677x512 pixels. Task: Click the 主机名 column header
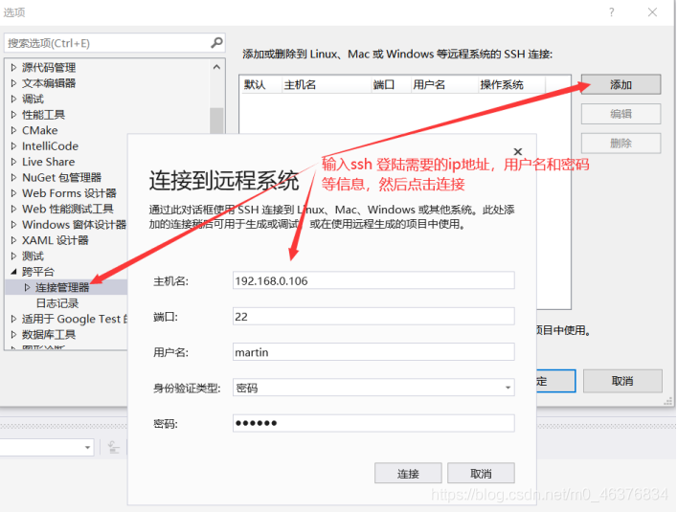326,84
